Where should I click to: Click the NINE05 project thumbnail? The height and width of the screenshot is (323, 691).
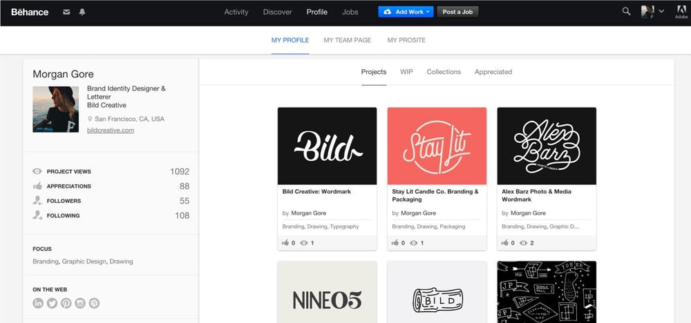[x=327, y=292]
